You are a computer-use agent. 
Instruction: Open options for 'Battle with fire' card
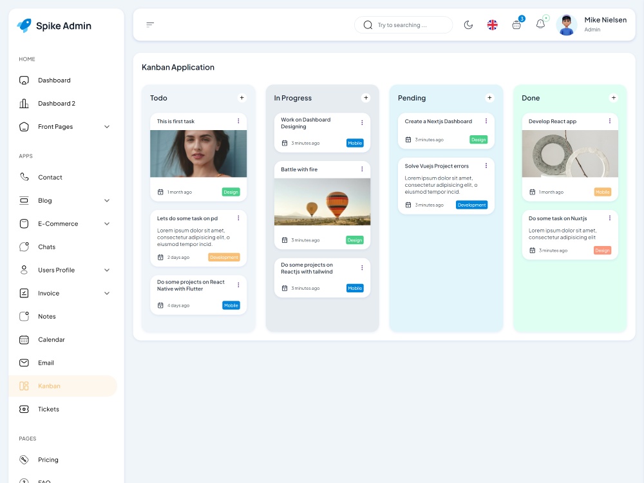[x=362, y=169]
